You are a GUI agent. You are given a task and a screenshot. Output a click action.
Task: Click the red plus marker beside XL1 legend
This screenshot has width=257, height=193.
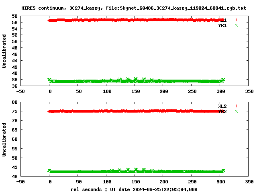[236, 20]
